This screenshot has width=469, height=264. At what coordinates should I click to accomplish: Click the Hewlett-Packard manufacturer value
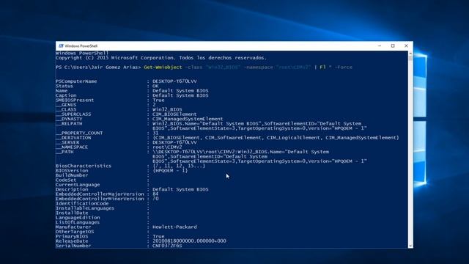[174, 227]
